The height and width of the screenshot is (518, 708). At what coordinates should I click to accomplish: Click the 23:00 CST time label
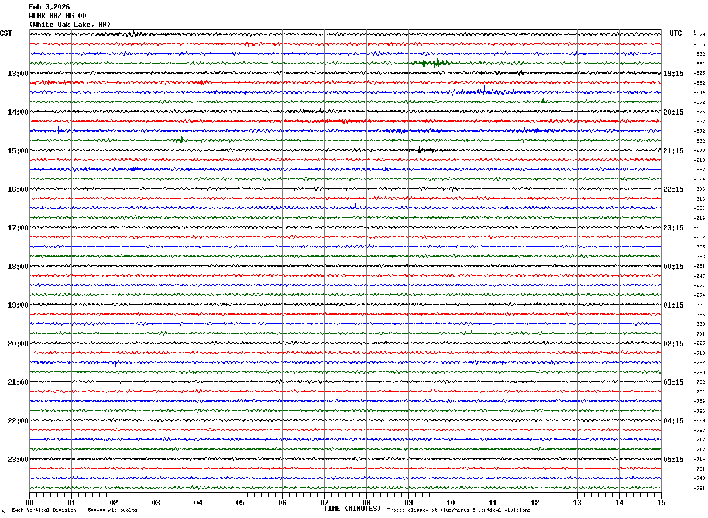(x=18, y=460)
